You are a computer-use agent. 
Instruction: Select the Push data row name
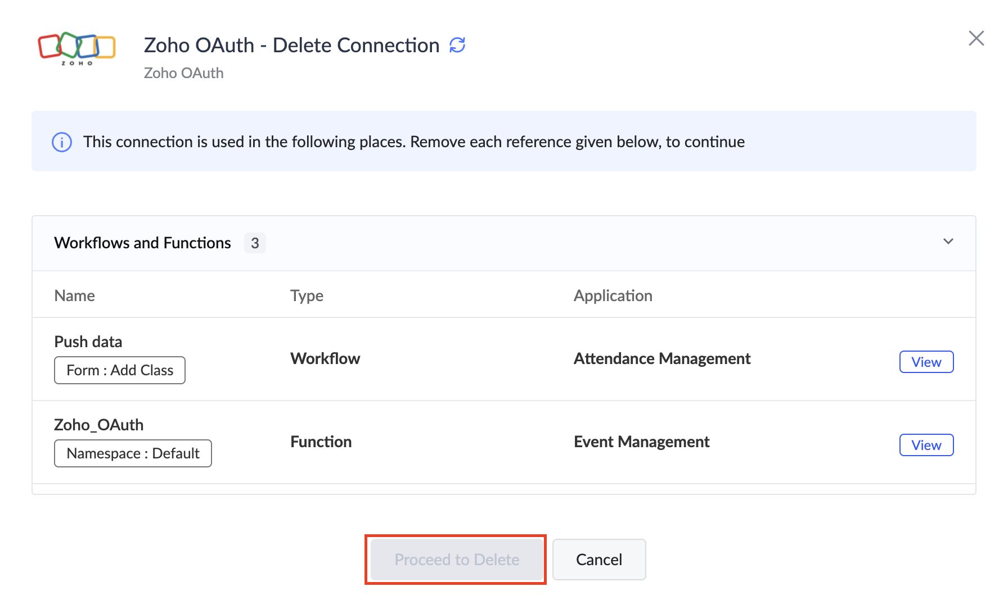pyautogui.click(x=88, y=342)
